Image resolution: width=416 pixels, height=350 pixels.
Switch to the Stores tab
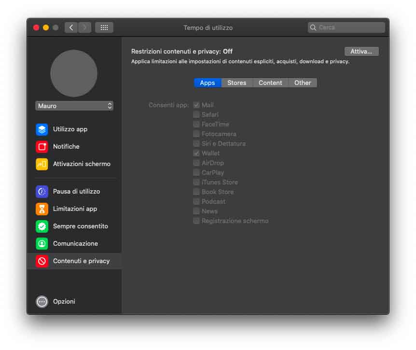237,83
